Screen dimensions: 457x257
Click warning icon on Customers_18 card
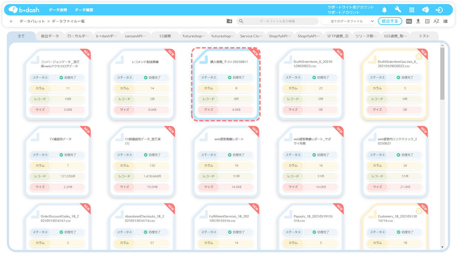coord(419,211)
